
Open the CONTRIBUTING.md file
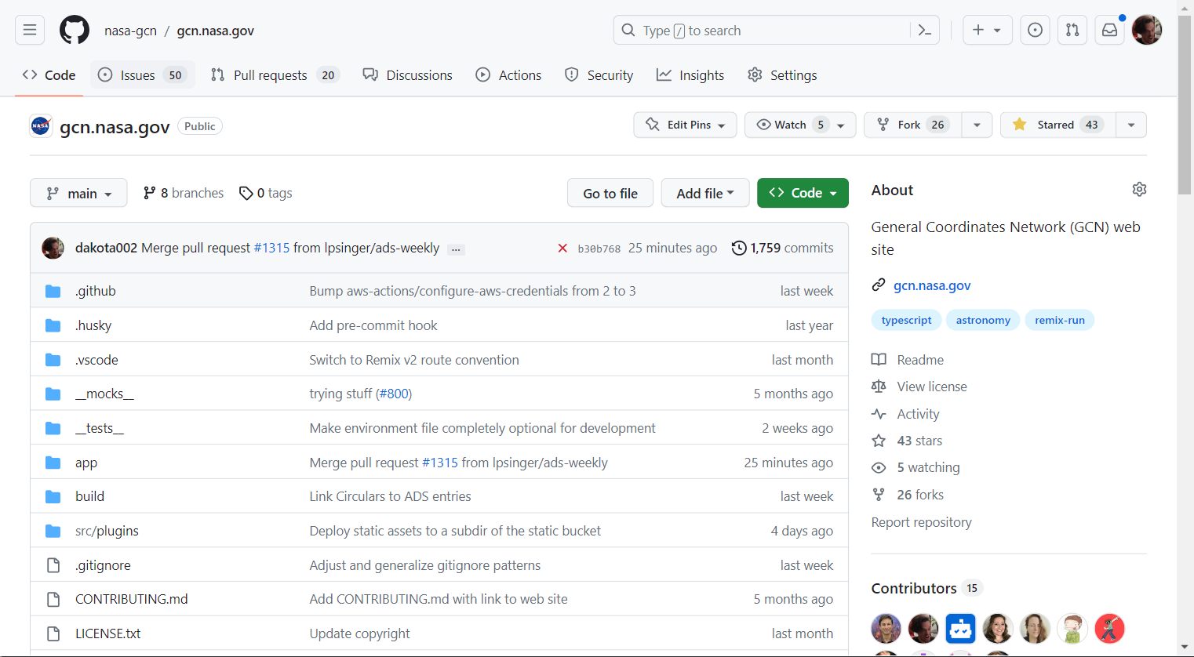click(132, 599)
